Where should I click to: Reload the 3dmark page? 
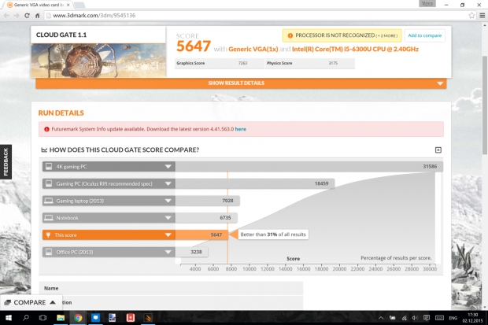27,15
